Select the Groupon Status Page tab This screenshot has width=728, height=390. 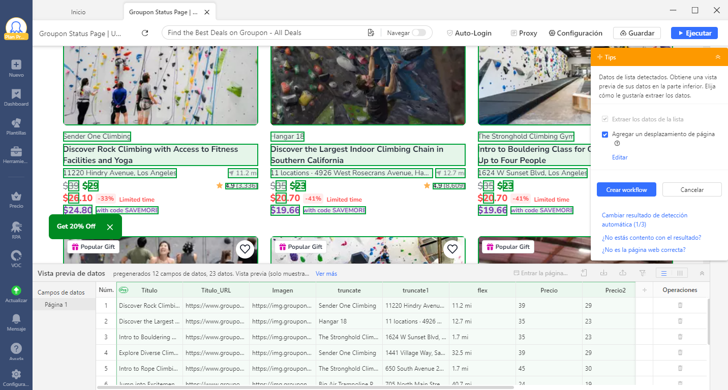click(x=163, y=12)
